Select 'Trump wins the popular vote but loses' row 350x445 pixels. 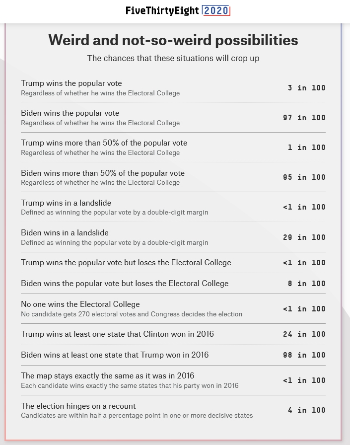point(126,263)
